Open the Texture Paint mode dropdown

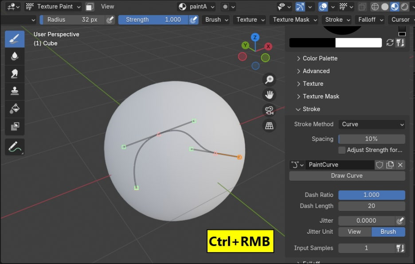click(53, 7)
